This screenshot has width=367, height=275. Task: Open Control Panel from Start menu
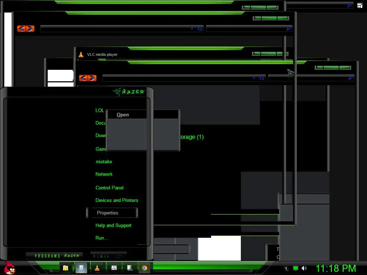(110, 188)
